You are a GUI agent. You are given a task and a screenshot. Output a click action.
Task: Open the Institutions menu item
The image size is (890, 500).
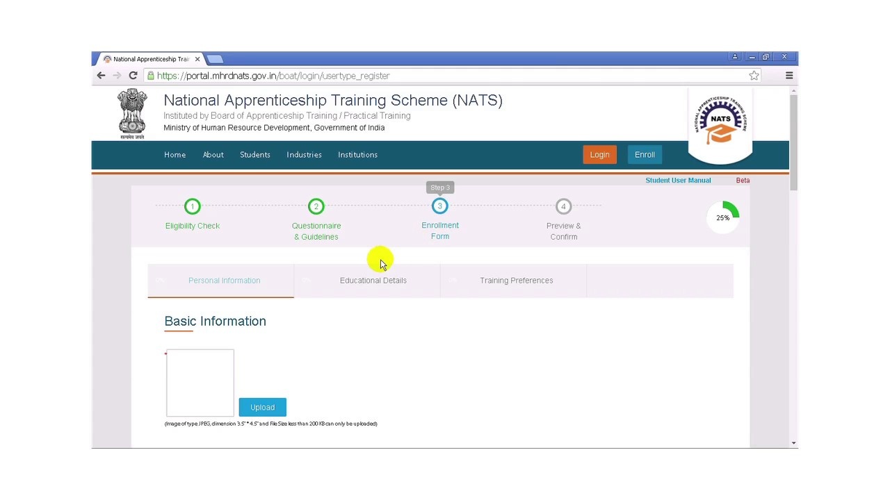click(x=358, y=155)
